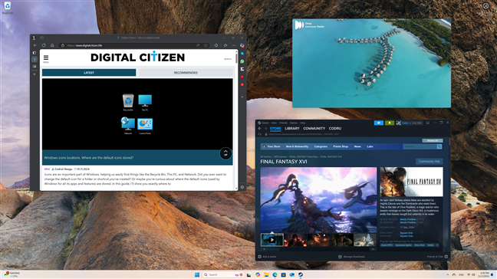Open Square Enix developer link

coord(406,233)
